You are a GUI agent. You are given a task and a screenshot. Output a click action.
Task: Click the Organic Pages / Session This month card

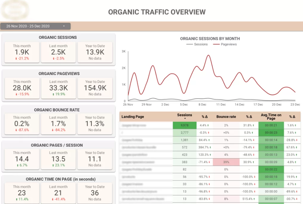(x=22, y=159)
